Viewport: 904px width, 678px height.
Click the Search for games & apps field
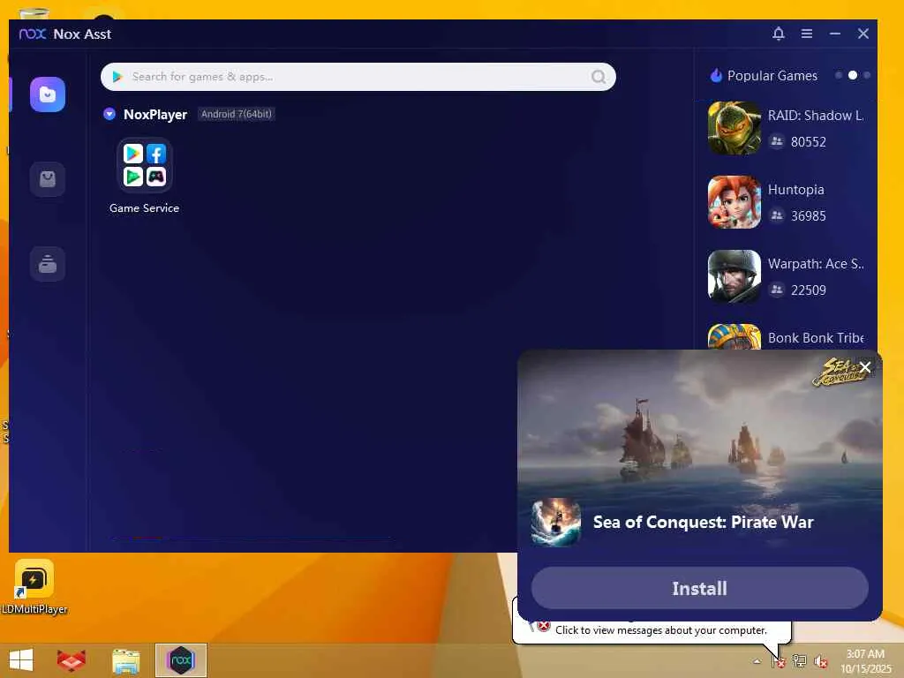click(x=358, y=77)
